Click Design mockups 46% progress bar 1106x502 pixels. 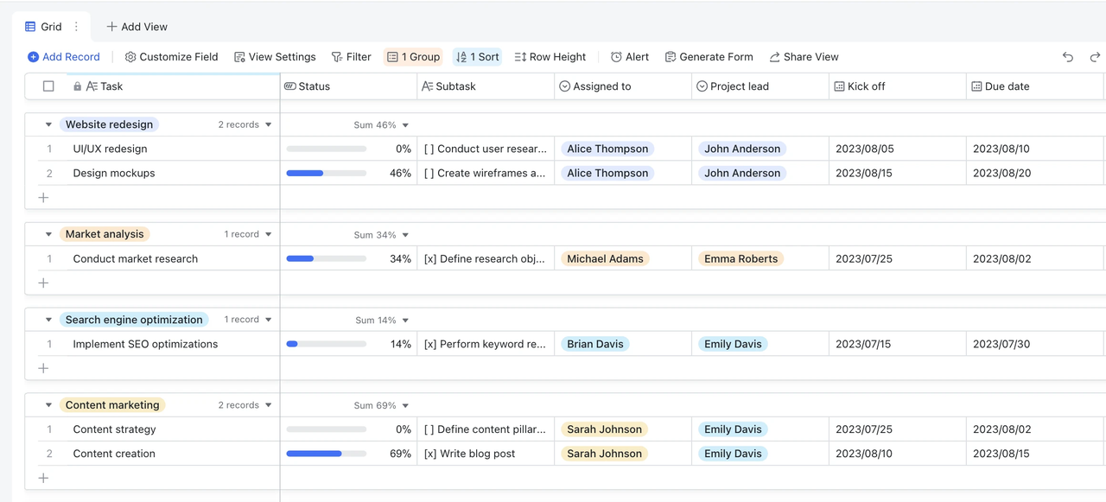(x=326, y=173)
